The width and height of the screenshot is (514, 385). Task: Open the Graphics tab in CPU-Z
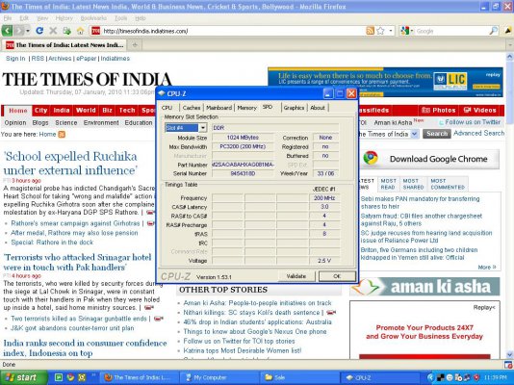(x=294, y=108)
